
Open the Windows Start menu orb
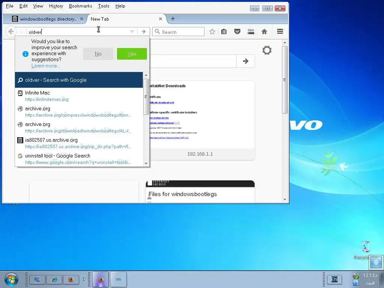coord(11,279)
